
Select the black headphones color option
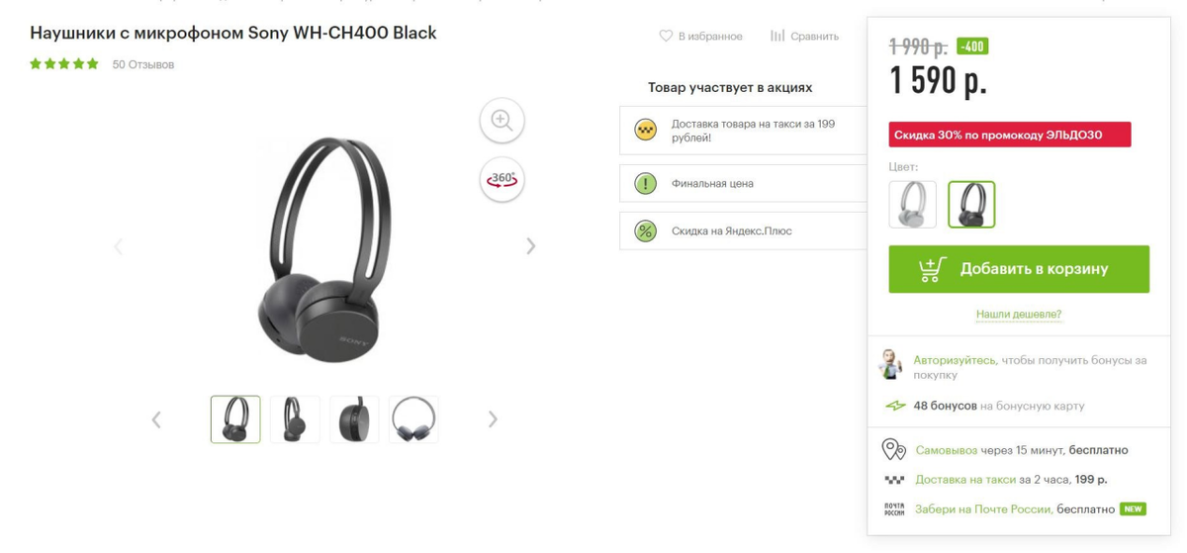pyautogui.click(x=971, y=205)
